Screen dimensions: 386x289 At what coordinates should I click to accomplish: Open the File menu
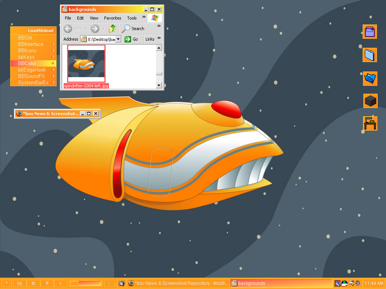(x=68, y=18)
